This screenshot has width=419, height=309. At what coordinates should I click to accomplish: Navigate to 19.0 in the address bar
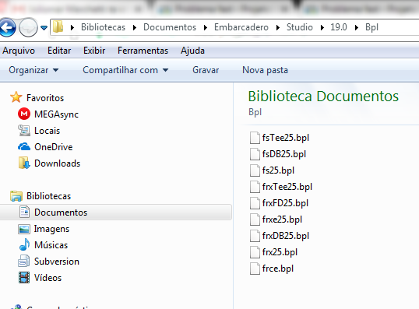(x=339, y=27)
